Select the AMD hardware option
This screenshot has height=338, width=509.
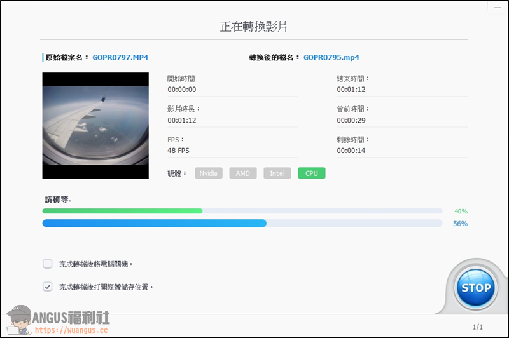pyautogui.click(x=243, y=173)
